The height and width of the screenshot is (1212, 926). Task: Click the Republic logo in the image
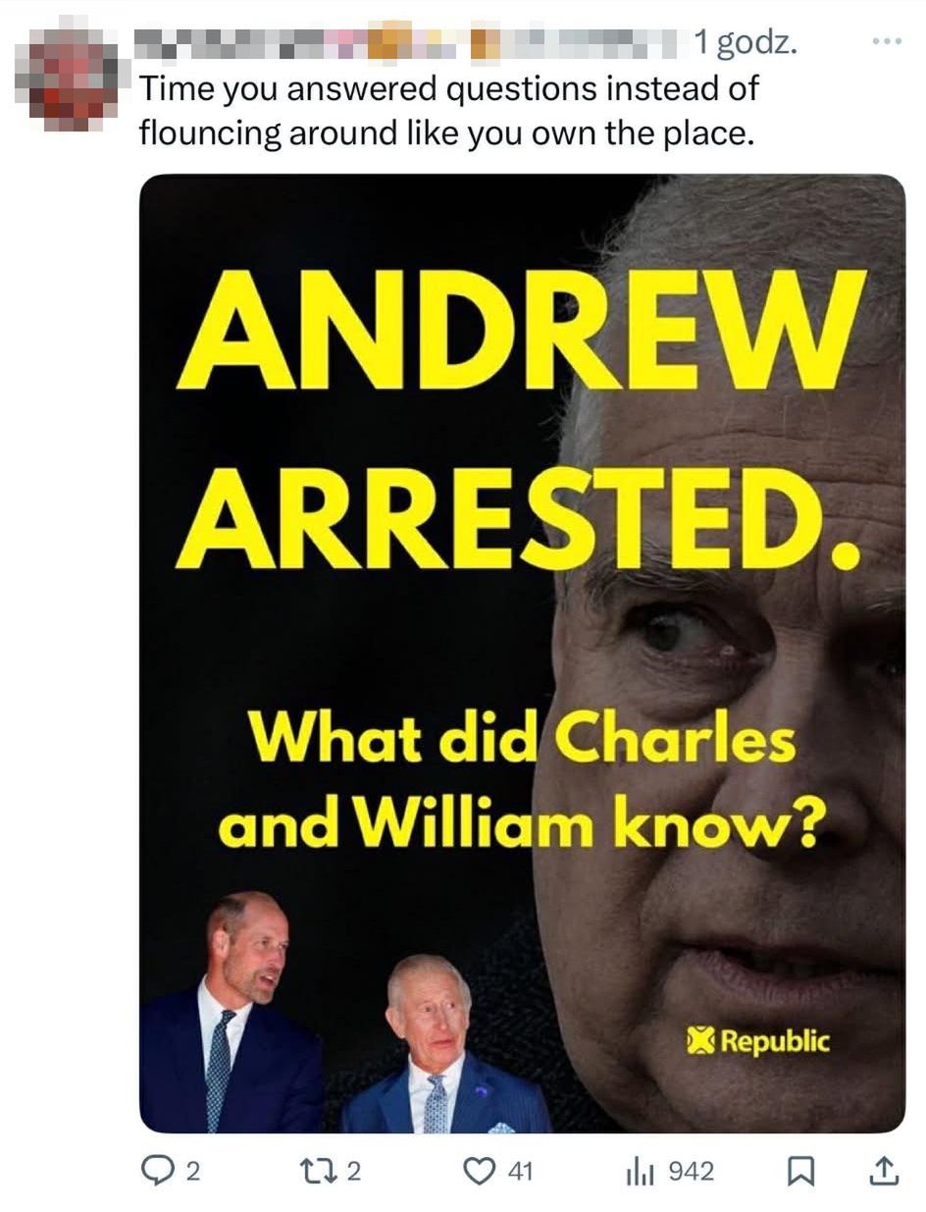(759, 1041)
